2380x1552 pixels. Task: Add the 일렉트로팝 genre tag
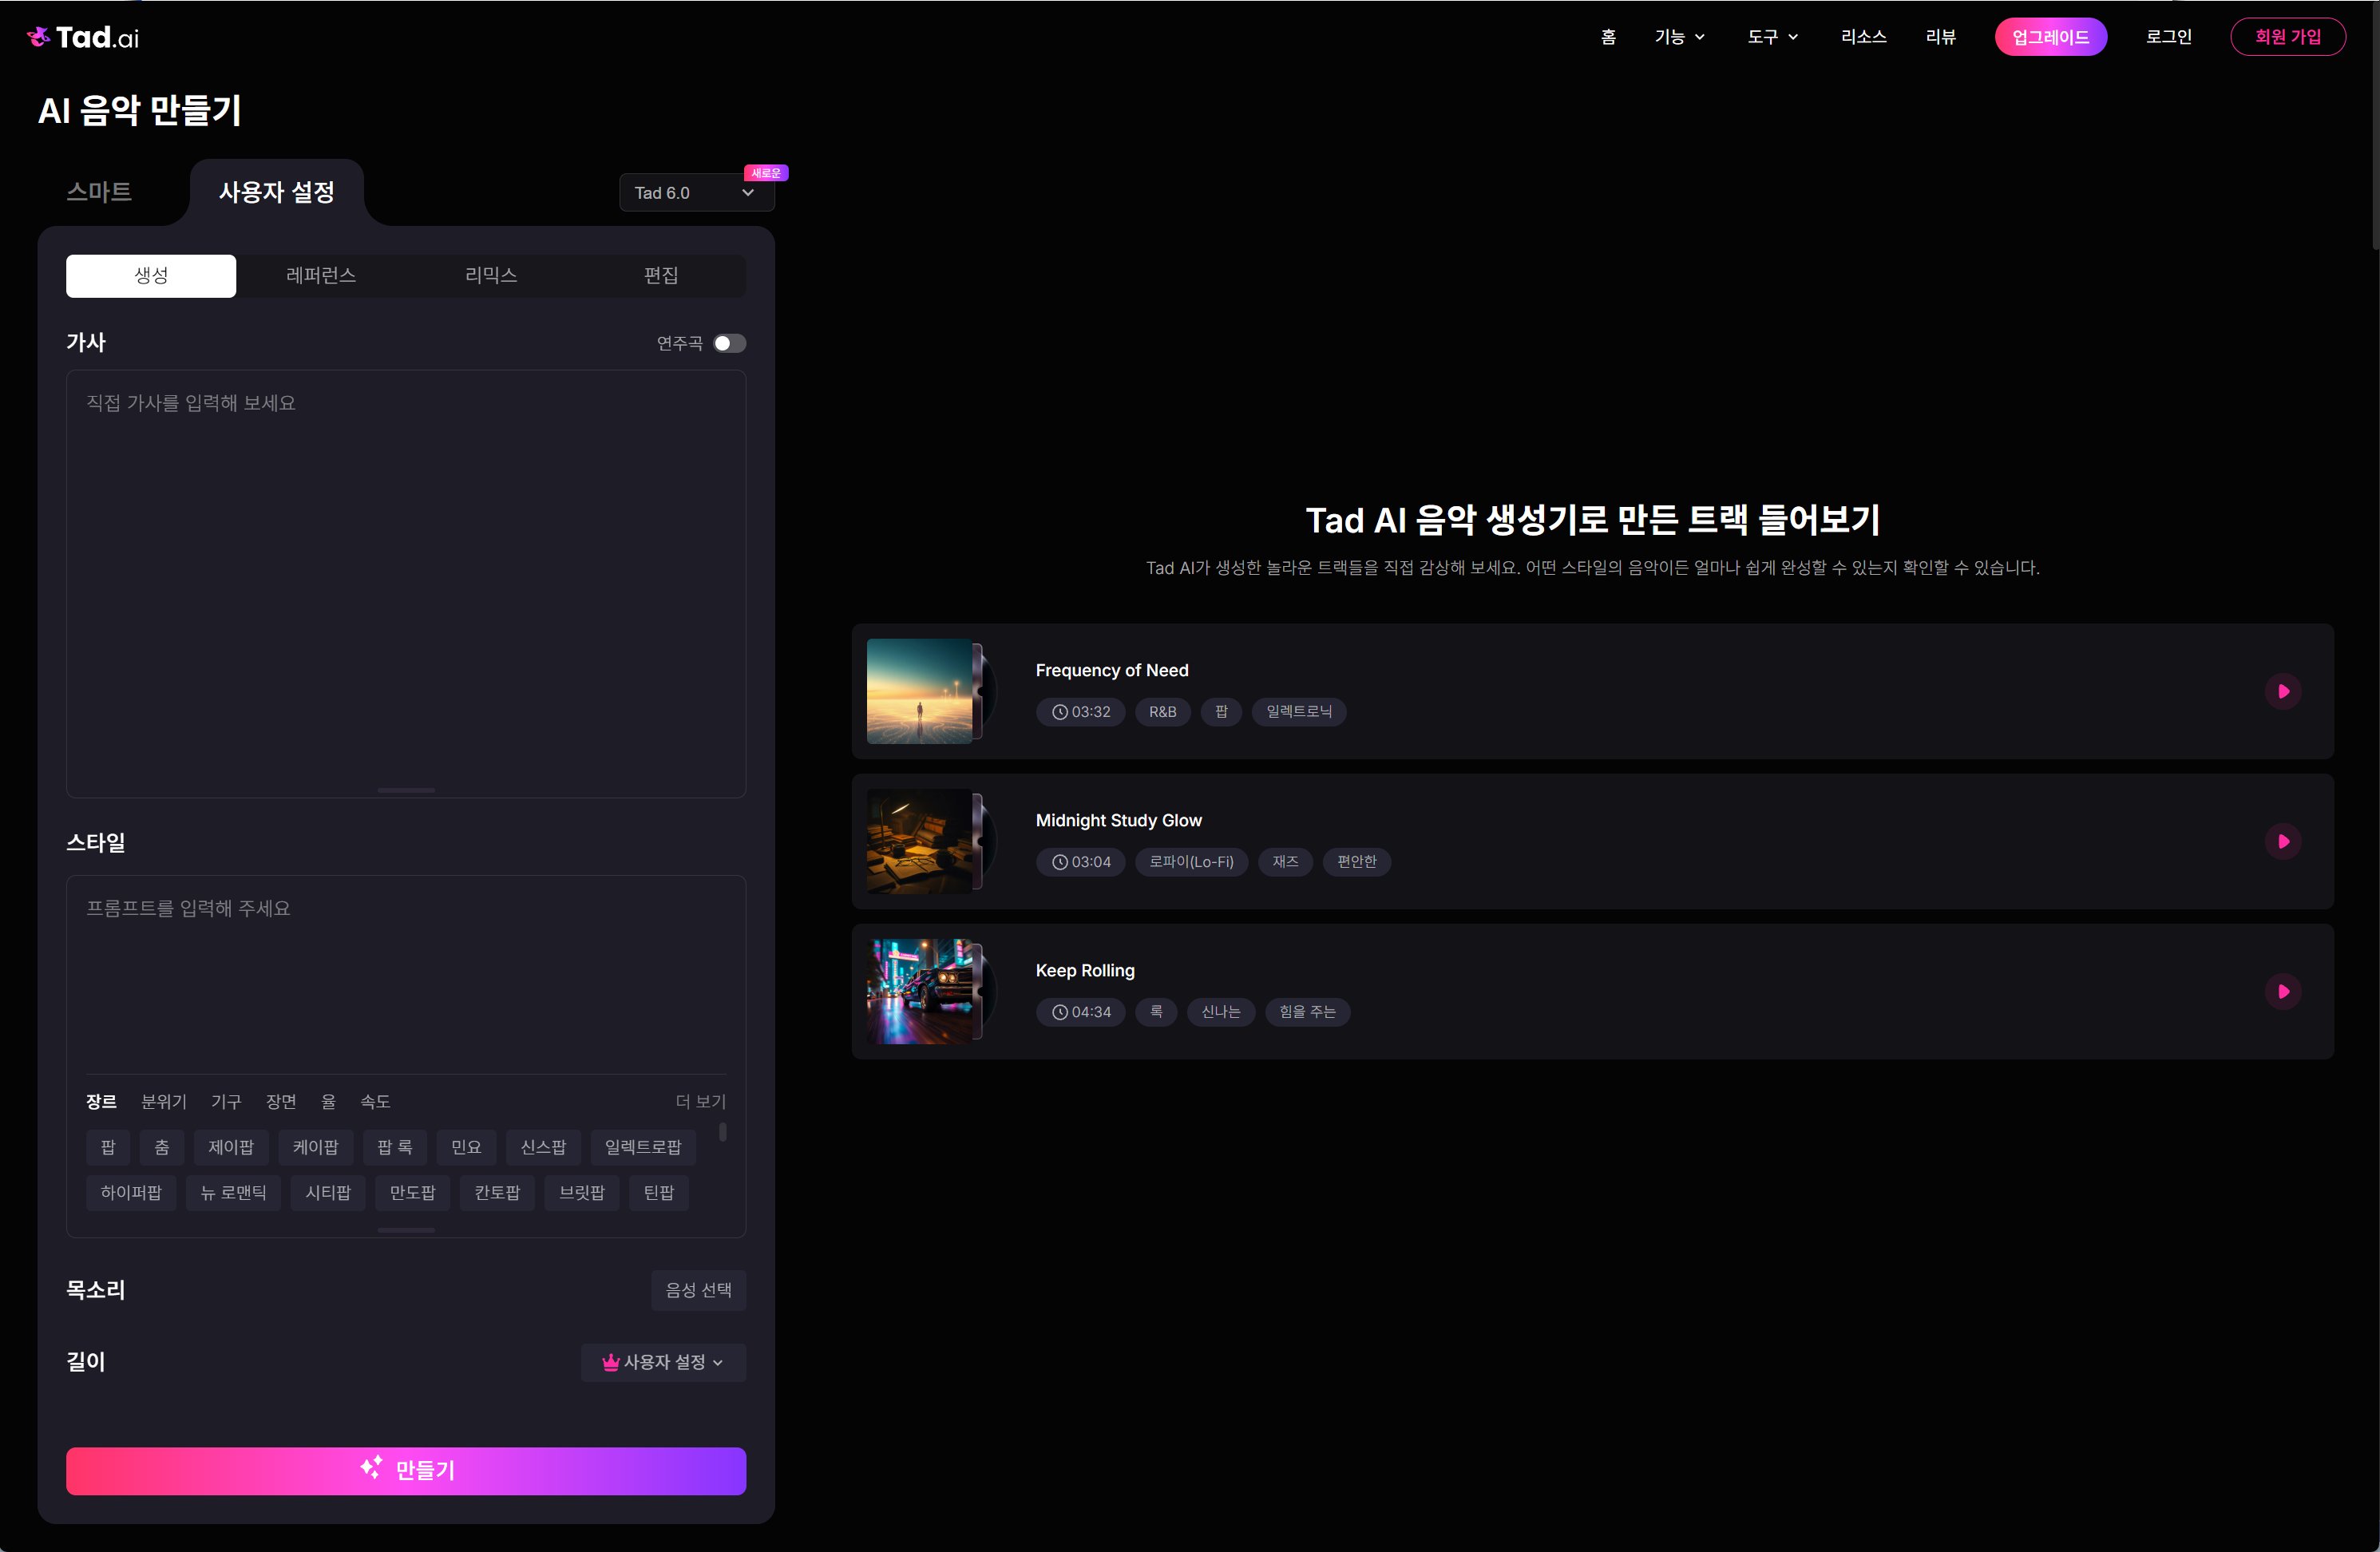click(643, 1147)
